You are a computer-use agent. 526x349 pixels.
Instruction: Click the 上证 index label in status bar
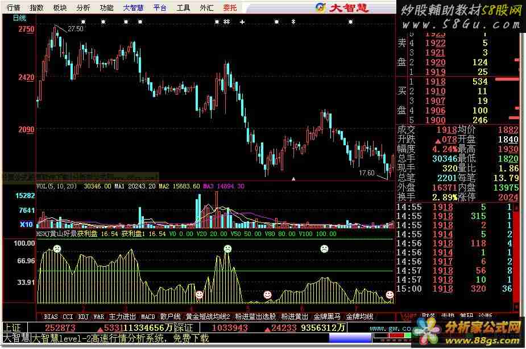pyautogui.click(x=12, y=327)
